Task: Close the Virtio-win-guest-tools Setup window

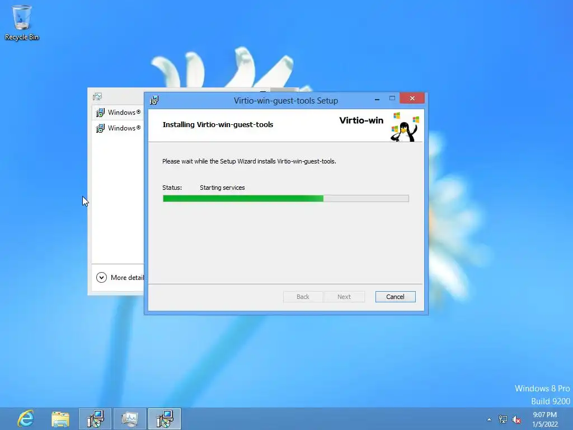Action: tap(412, 99)
